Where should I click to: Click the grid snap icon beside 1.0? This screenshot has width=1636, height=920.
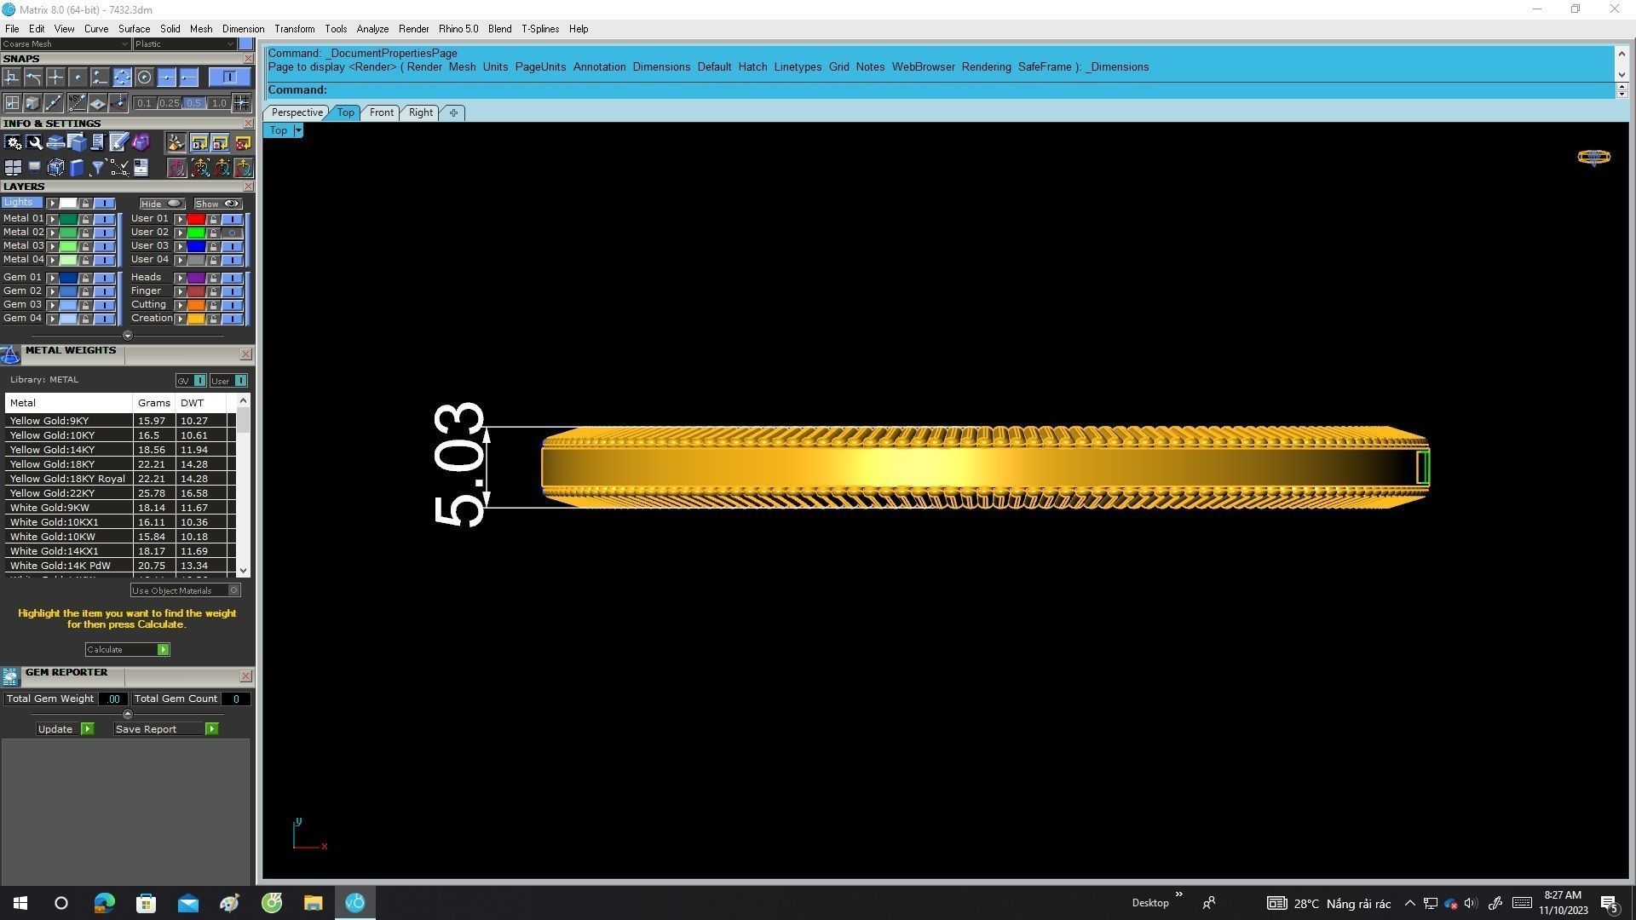click(x=242, y=103)
